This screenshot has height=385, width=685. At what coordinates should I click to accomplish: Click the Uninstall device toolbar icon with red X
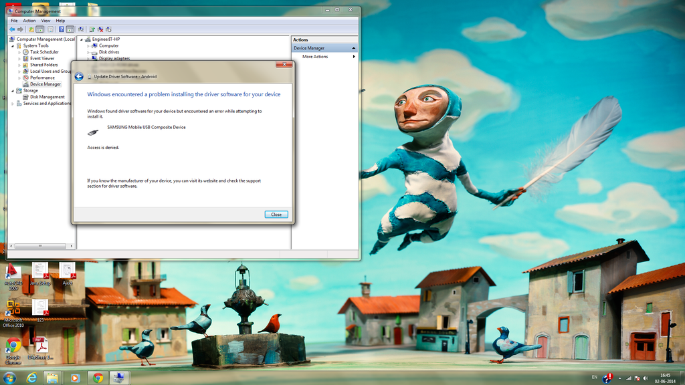click(100, 29)
